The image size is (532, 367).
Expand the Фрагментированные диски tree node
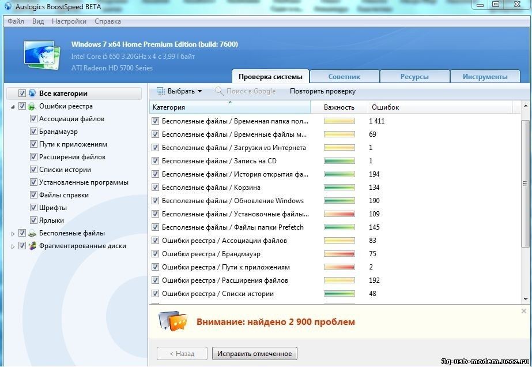point(13,246)
